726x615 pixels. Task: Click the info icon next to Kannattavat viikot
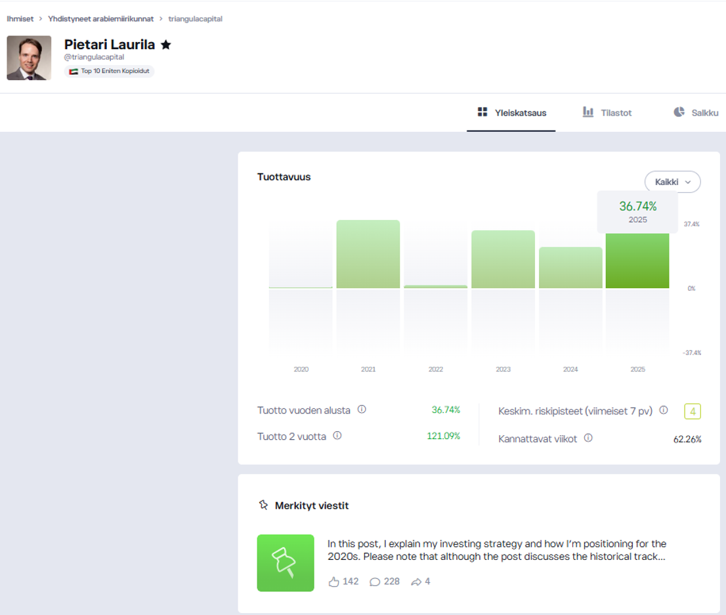coord(588,438)
